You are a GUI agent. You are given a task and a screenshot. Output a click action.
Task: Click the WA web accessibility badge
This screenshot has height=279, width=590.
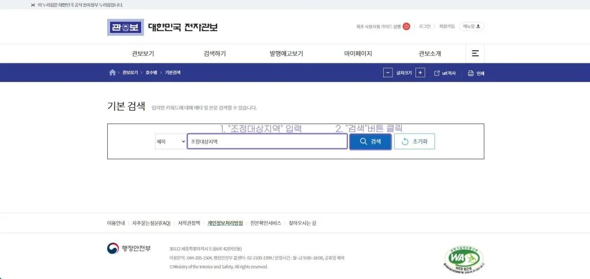point(463,259)
